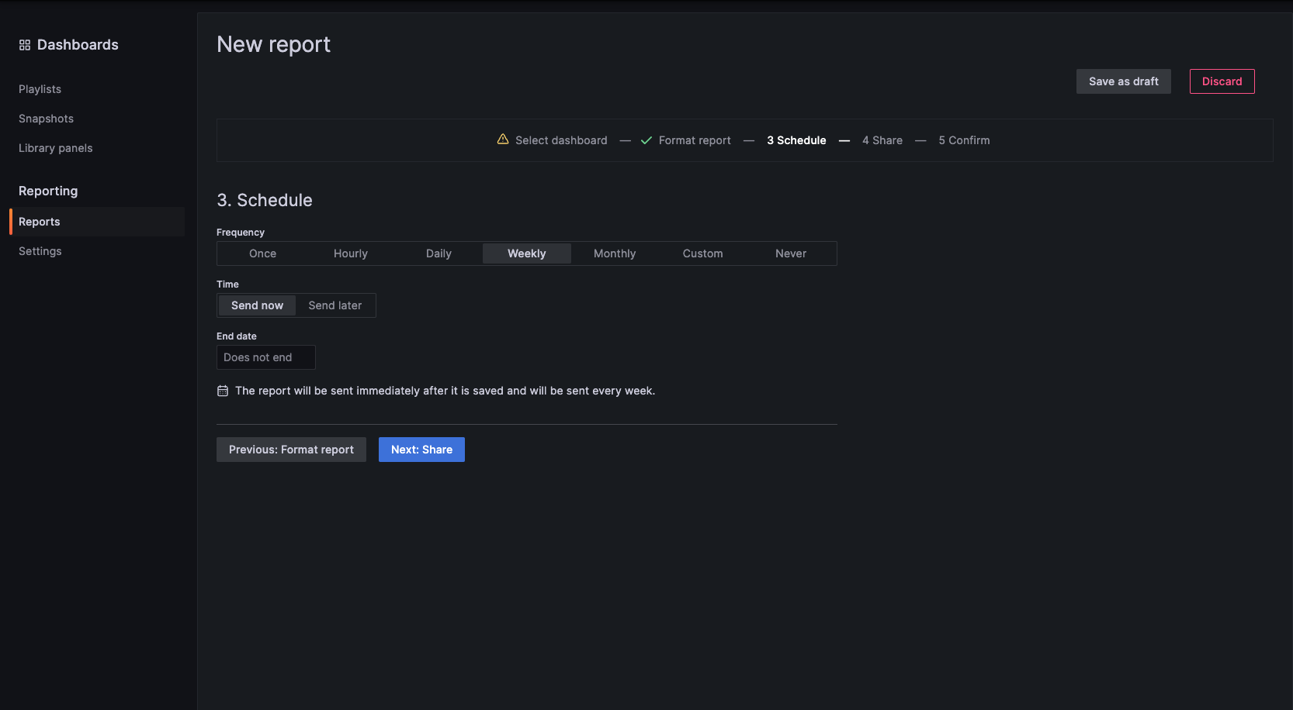Click the green checkmark beside Format report
The height and width of the screenshot is (710, 1293).
click(x=646, y=140)
